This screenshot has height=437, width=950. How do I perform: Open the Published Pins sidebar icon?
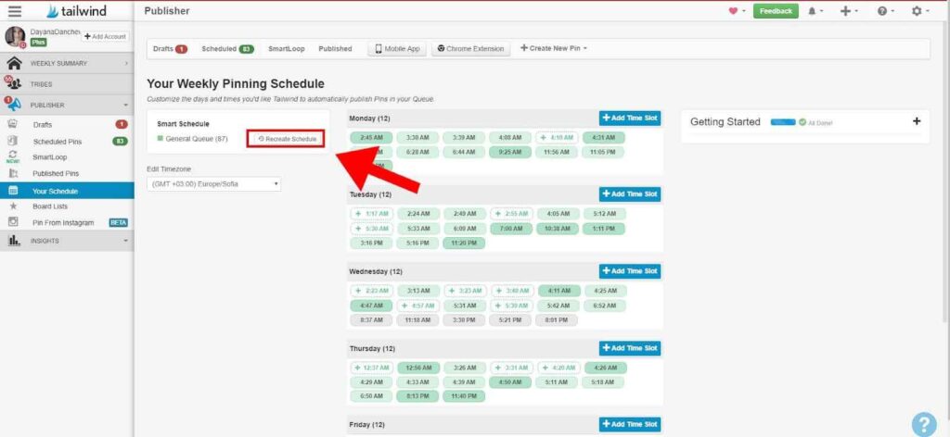tap(13, 173)
